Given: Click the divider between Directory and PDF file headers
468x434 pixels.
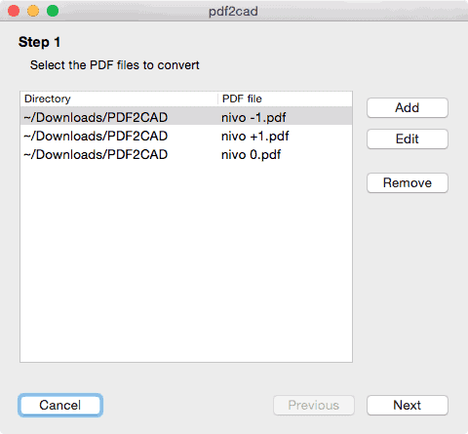Looking at the screenshot, I should [x=217, y=99].
